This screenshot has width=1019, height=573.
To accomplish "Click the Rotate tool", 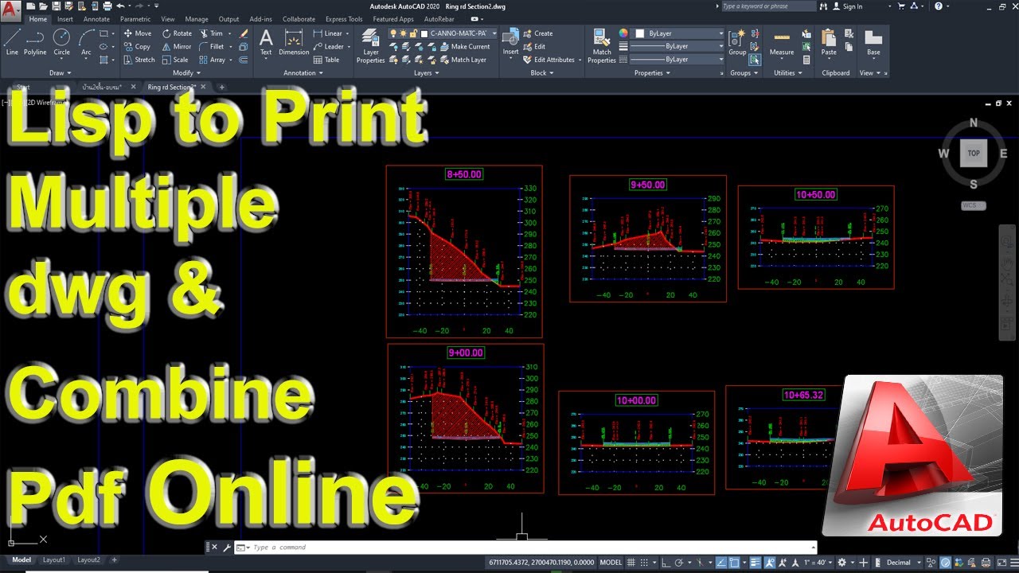I will click(x=177, y=33).
